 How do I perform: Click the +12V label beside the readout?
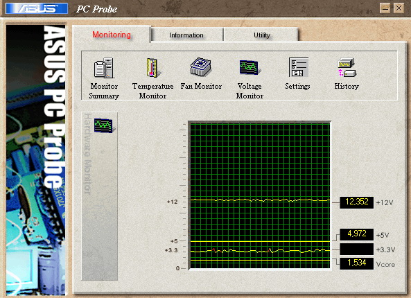[385, 202]
